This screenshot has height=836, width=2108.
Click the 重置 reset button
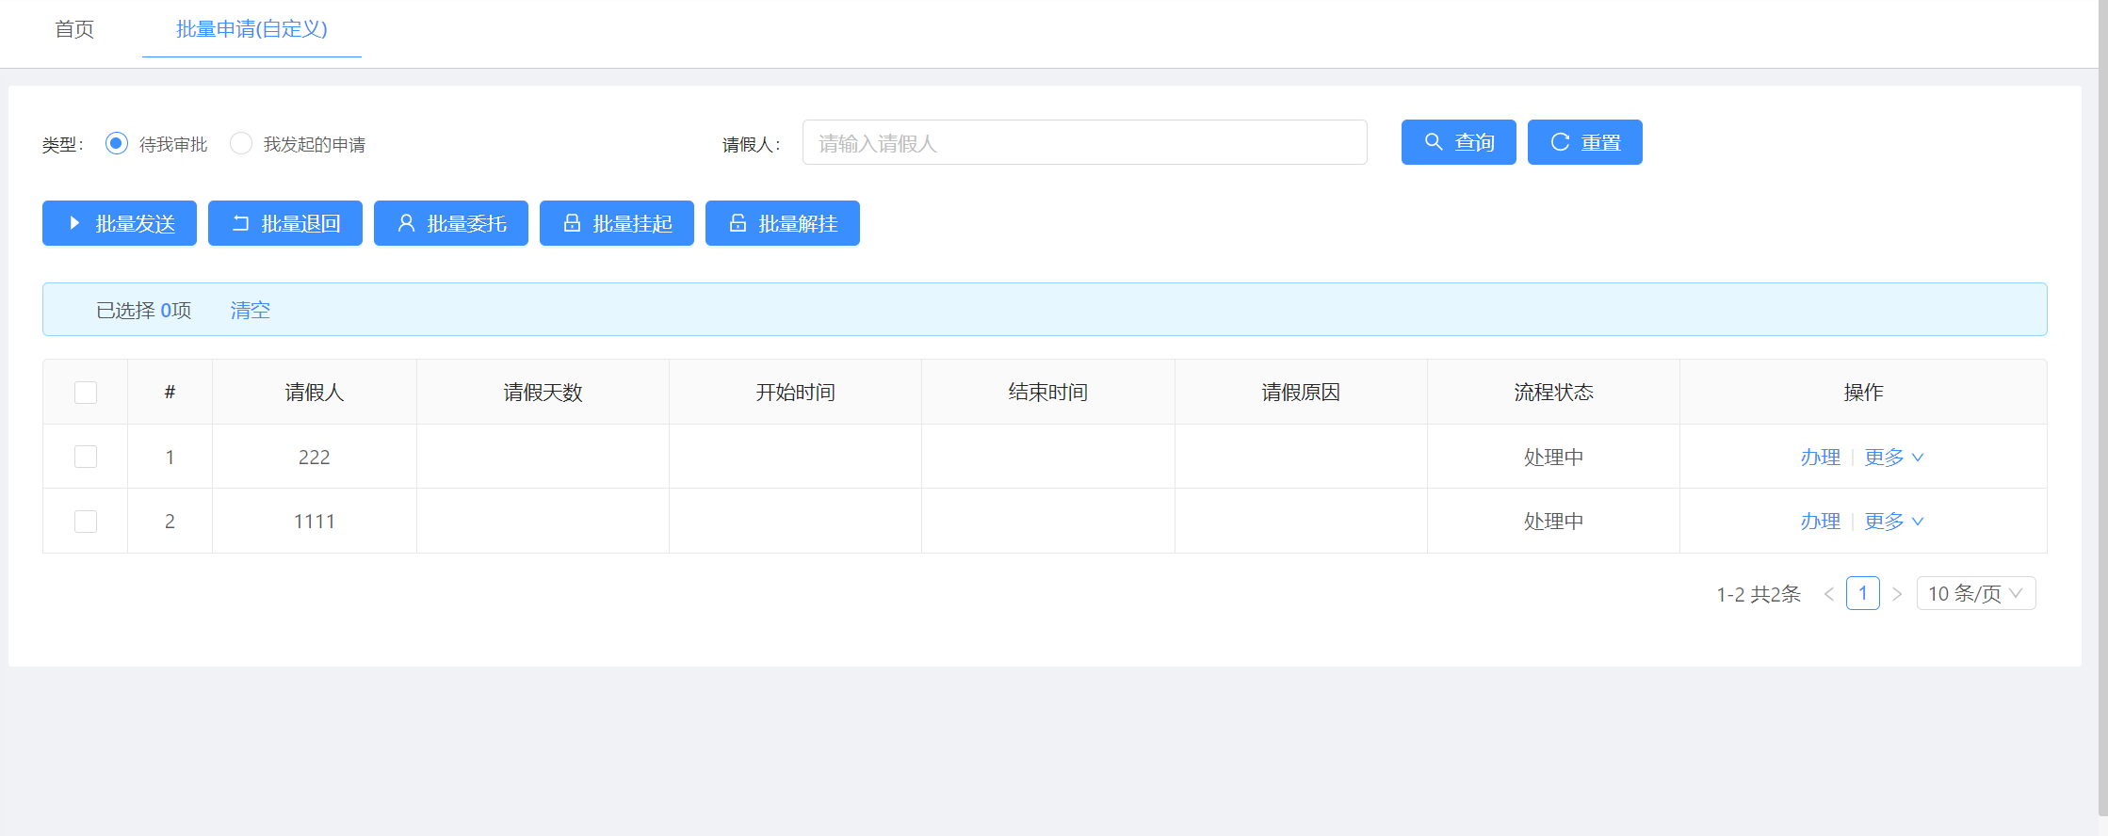(1585, 142)
